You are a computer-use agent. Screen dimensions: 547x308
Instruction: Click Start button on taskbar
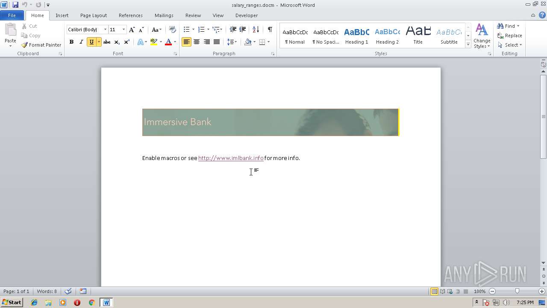coord(12,302)
